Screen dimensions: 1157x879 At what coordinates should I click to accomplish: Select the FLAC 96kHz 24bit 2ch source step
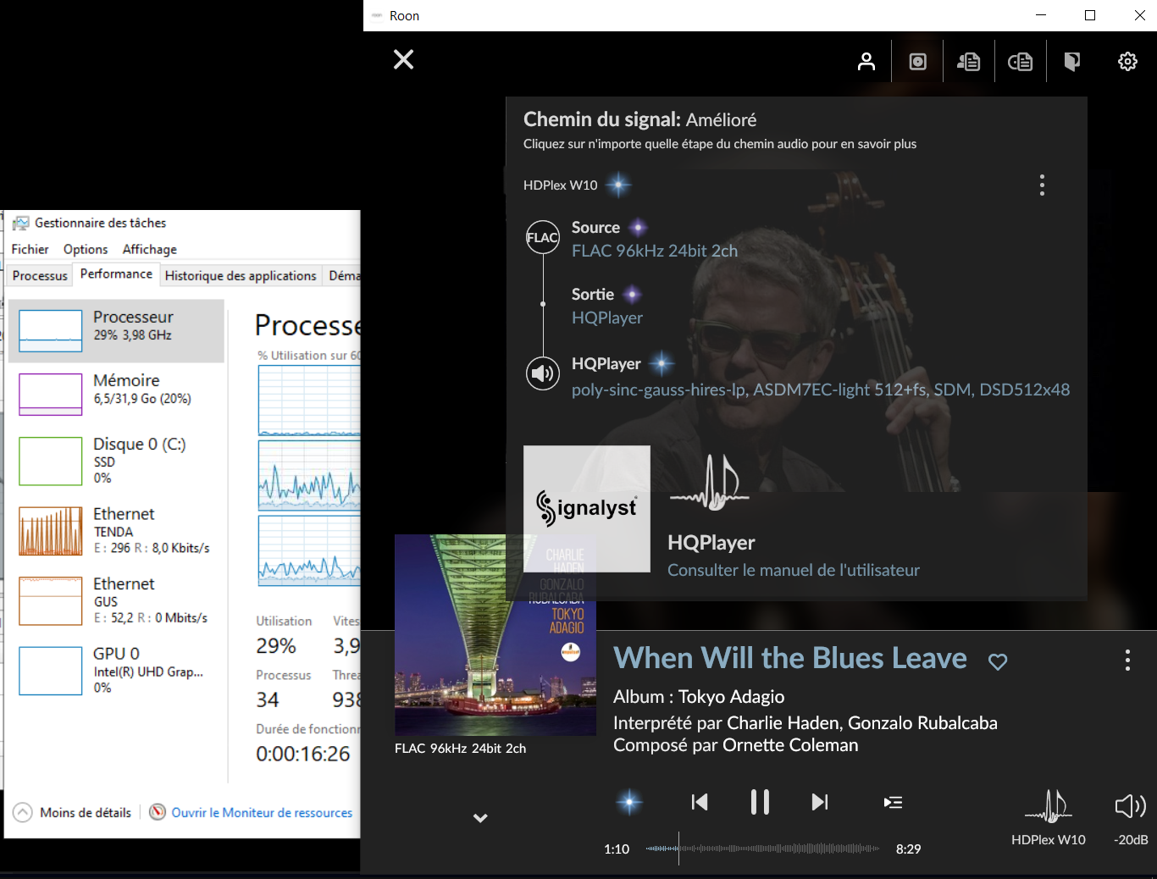click(x=655, y=251)
